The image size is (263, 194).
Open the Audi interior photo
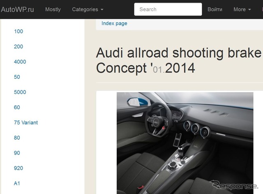coord(185,143)
